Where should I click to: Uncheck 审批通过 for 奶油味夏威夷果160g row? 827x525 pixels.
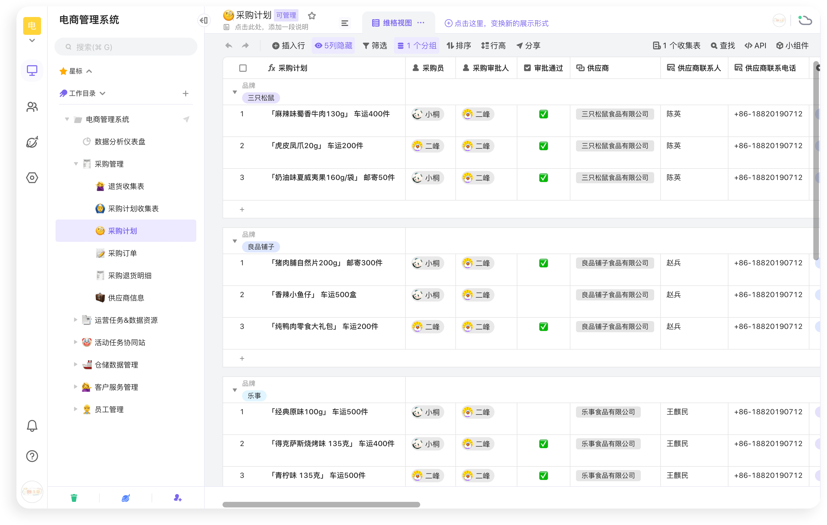[x=543, y=178]
